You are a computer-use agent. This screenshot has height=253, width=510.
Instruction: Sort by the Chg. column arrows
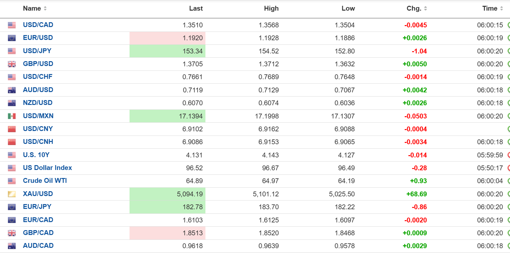[425, 9]
